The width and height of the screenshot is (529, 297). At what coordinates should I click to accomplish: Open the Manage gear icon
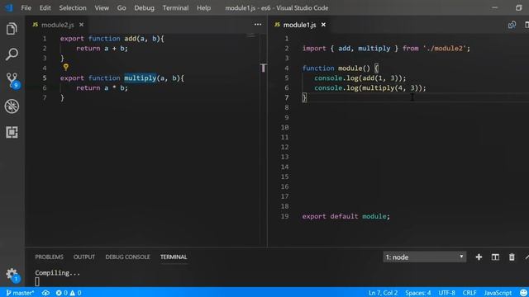[12, 275]
